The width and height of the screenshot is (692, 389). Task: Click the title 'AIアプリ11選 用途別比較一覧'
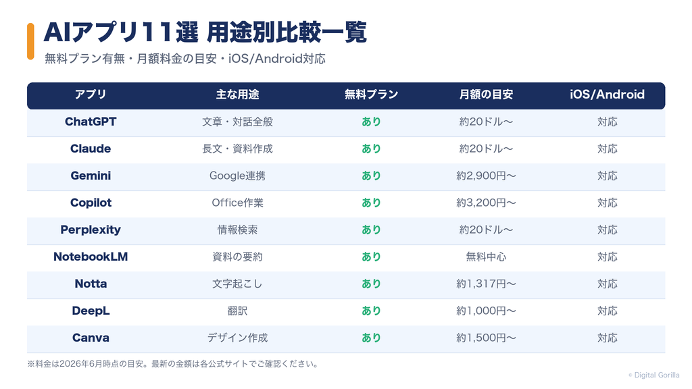tap(205, 32)
